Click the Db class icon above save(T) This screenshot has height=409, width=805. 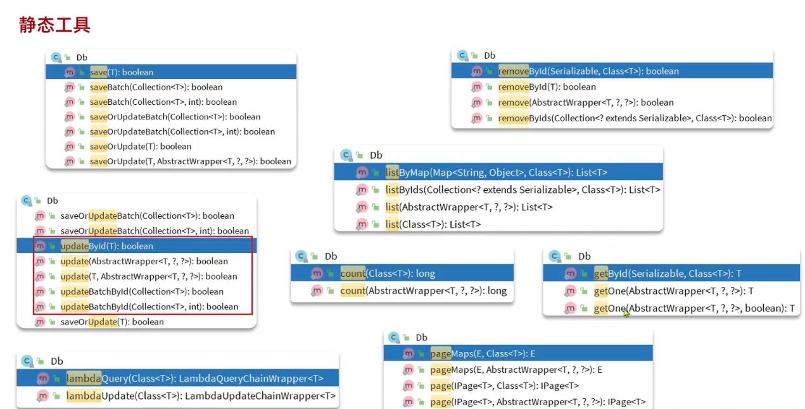[56, 57]
